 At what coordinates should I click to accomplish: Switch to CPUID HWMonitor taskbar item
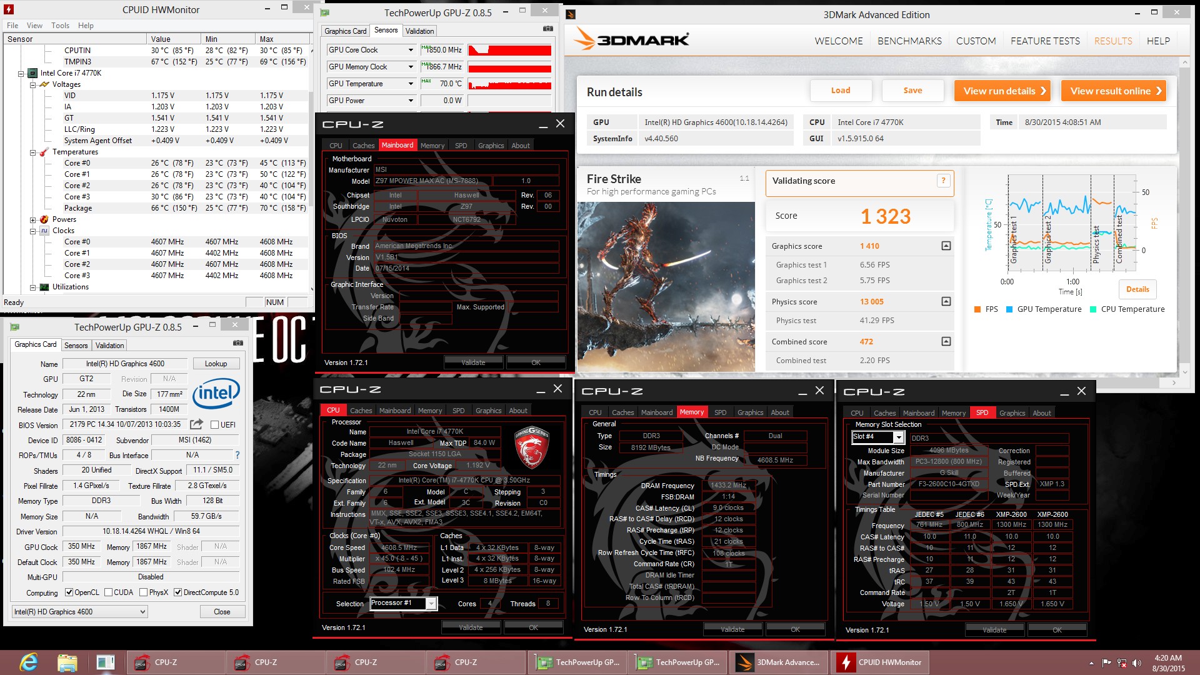(880, 662)
